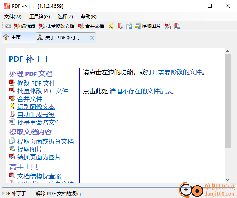The width and height of the screenshot is (237, 198).
Task: Open the 合并文件 link
Action: tap(30, 99)
